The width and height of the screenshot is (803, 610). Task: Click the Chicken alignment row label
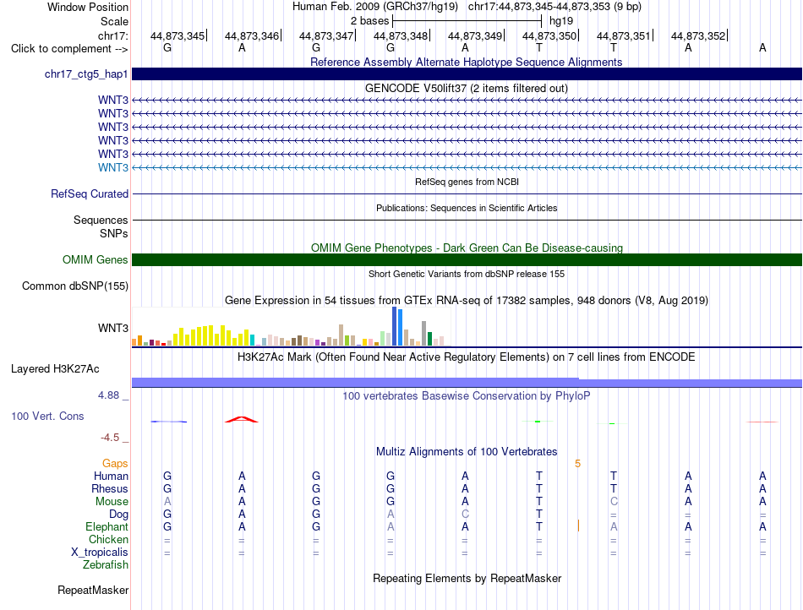point(108,539)
